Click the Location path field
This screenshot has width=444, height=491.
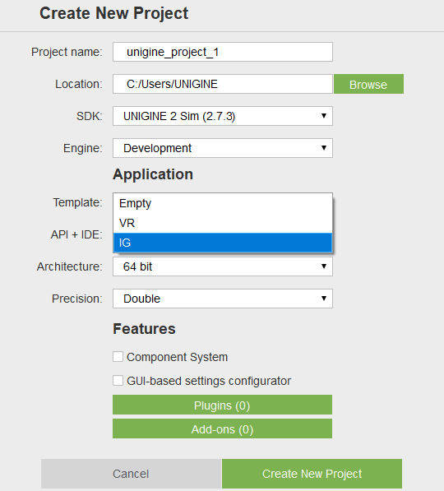click(223, 84)
